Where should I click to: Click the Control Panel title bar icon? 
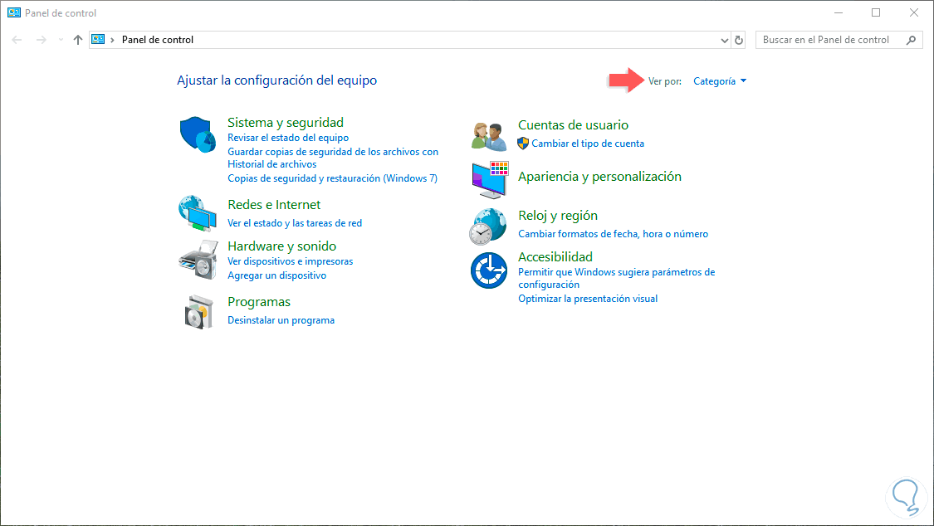point(14,12)
